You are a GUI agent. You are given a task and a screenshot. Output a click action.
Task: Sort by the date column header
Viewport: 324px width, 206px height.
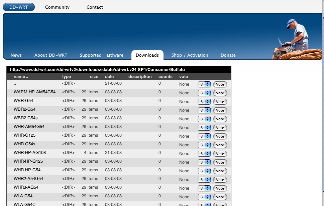(x=109, y=77)
